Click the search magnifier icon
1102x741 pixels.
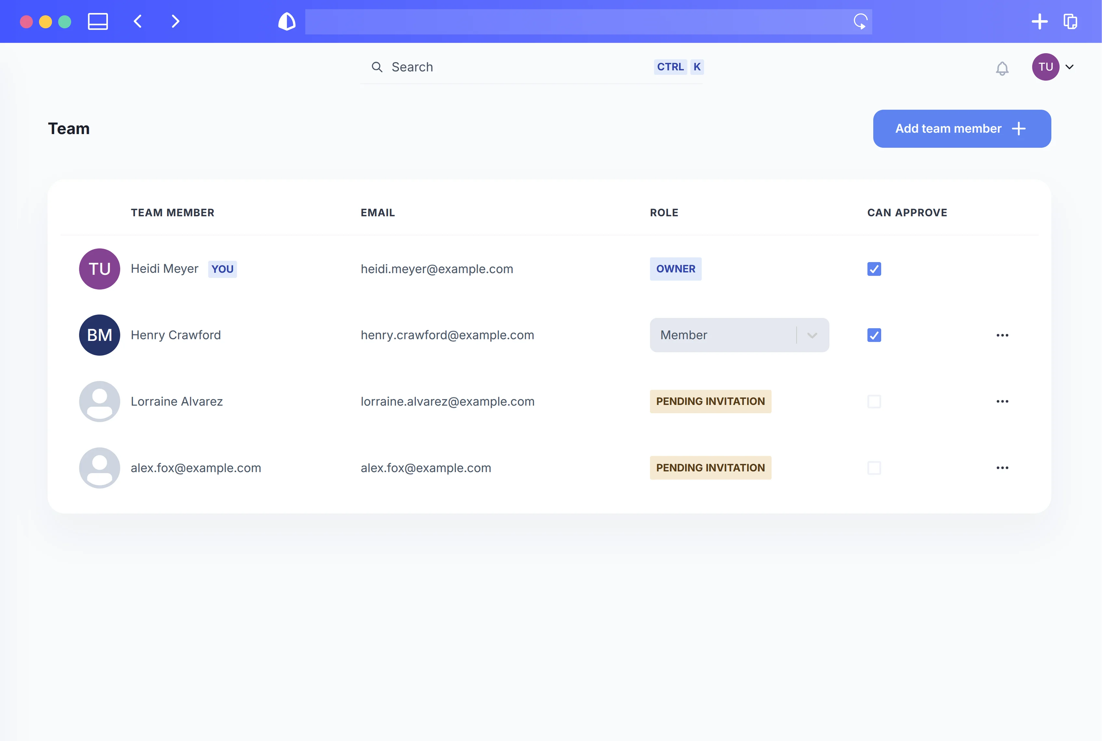(x=377, y=67)
